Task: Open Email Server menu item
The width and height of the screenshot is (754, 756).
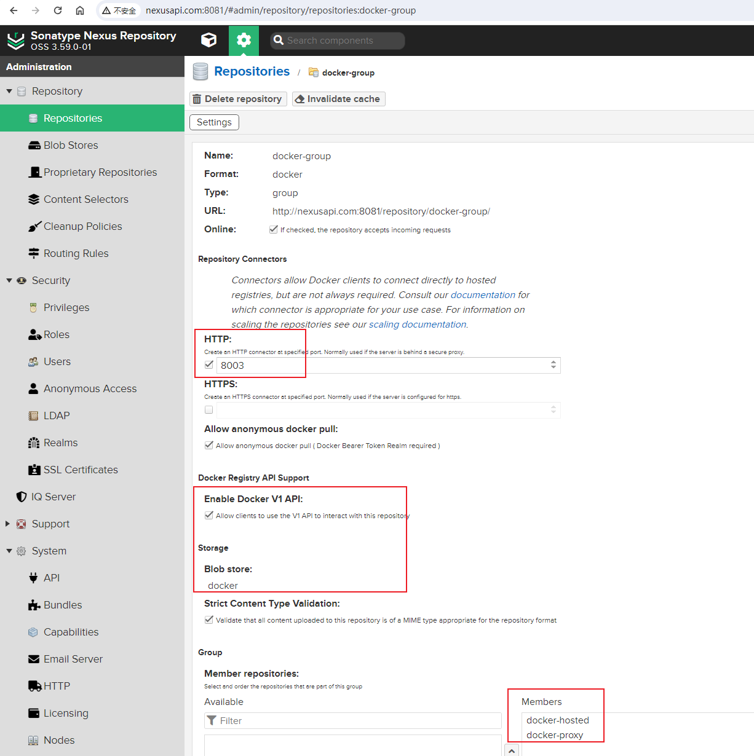Action: point(92,659)
